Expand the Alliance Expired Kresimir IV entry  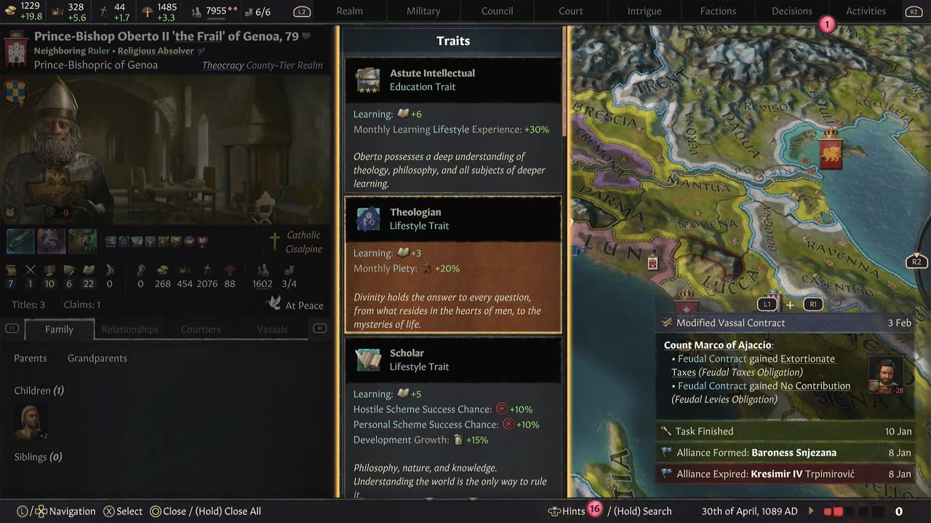coord(786,474)
